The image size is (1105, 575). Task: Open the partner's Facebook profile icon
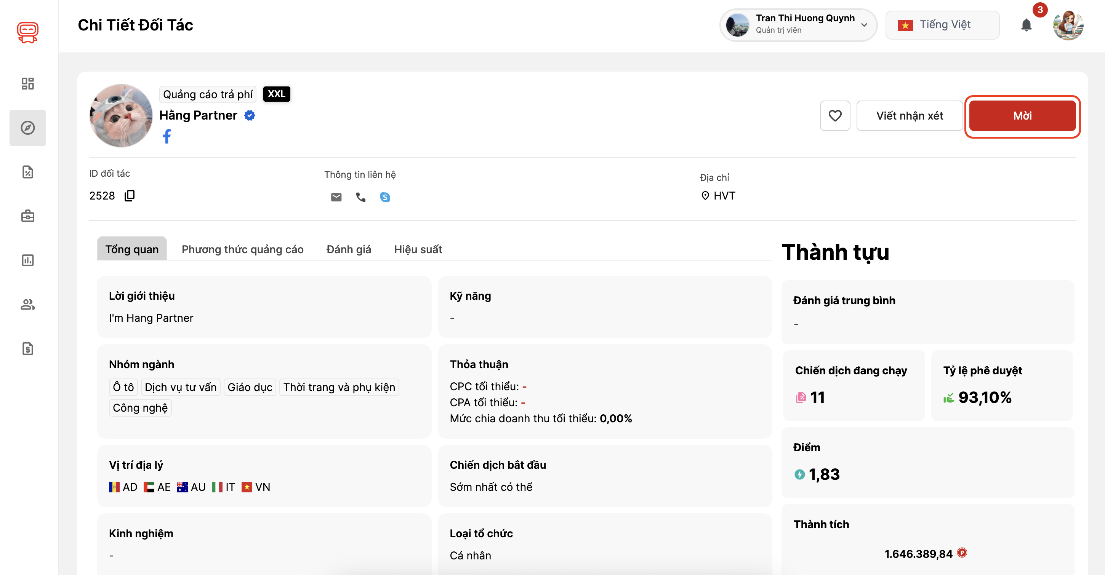pyautogui.click(x=167, y=136)
